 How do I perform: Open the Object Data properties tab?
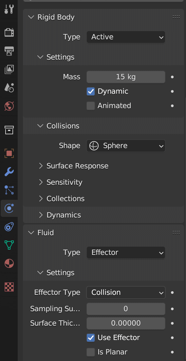click(x=9, y=245)
